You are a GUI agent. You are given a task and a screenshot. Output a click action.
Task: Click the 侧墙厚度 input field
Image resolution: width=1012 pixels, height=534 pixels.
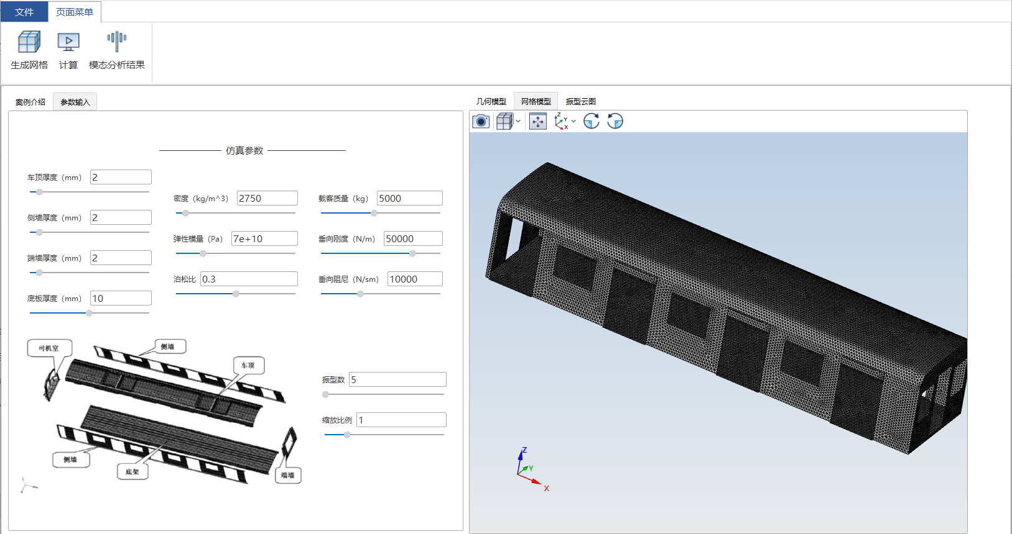pyautogui.click(x=121, y=217)
